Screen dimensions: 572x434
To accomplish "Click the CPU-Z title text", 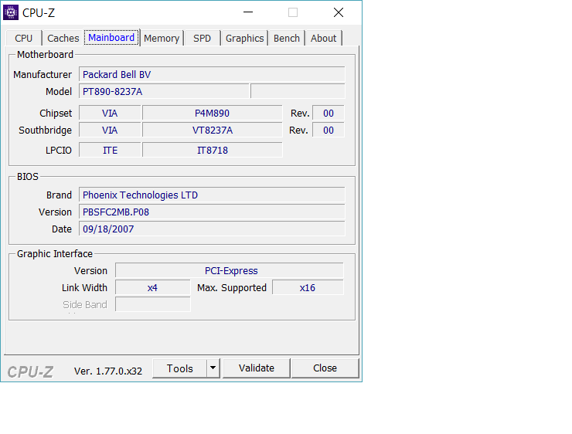I will pos(39,13).
